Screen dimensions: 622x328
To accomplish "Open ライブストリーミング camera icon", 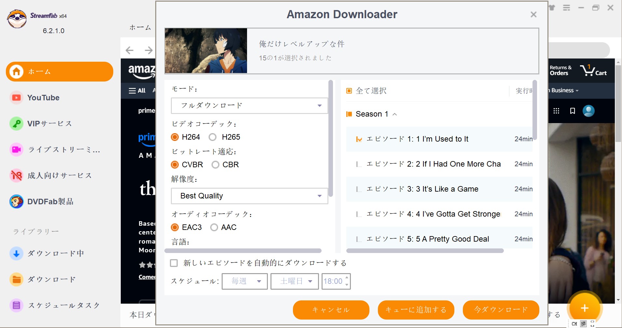I will point(16,150).
